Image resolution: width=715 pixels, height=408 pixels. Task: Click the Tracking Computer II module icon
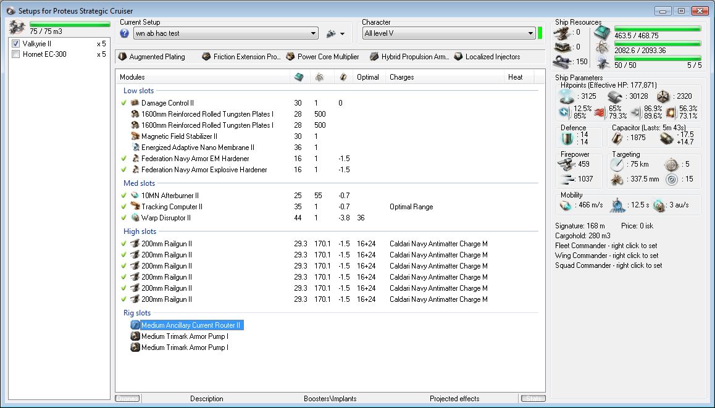coord(135,207)
